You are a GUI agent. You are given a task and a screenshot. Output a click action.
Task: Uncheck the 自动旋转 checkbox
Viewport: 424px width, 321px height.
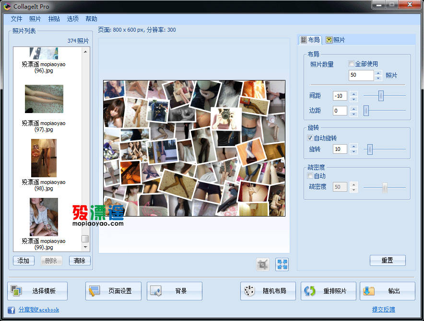pos(310,138)
